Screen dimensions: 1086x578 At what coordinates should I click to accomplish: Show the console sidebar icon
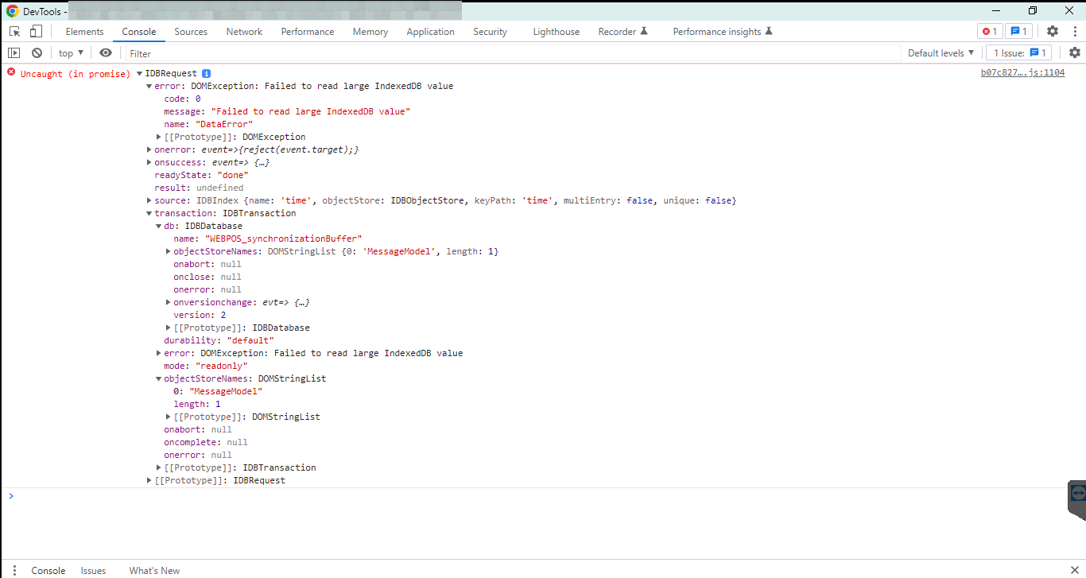pyautogui.click(x=14, y=53)
